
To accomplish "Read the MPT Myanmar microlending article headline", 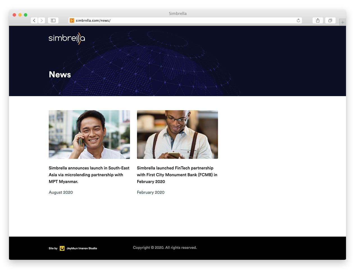I will [x=89, y=175].
